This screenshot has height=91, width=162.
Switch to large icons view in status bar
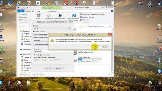tap(111, 75)
